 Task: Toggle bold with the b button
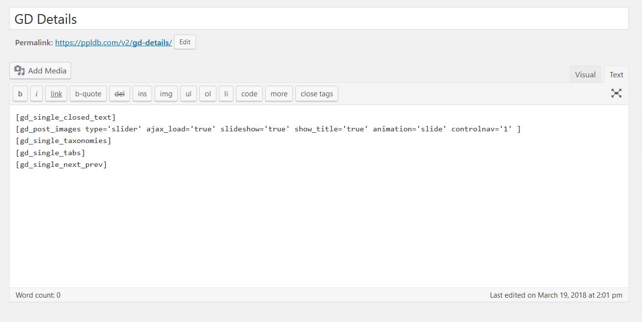tap(20, 94)
